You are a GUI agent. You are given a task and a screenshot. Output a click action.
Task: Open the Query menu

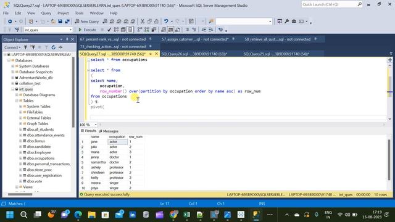pos(46,13)
